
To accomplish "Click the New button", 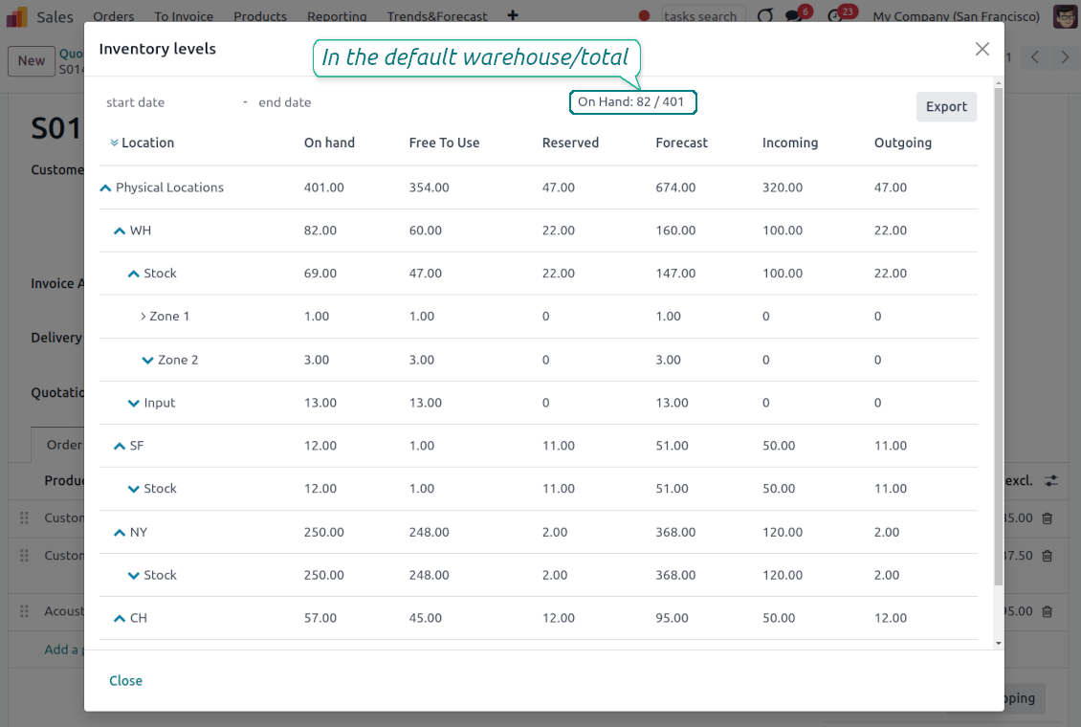I will [x=32, y=60].
